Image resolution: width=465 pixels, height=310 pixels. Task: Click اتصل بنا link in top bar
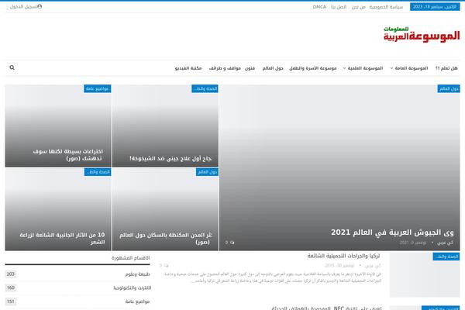(339, 7)
